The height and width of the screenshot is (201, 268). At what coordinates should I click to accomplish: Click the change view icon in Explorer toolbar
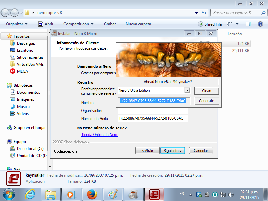click(x=229, y=24)
